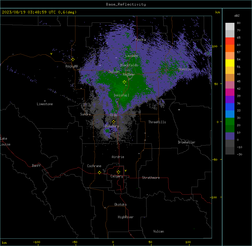This screenshot has height=246, width=252.
Task: Select the green swatch between 30 and 20
Action: click(x=230, y=122)
